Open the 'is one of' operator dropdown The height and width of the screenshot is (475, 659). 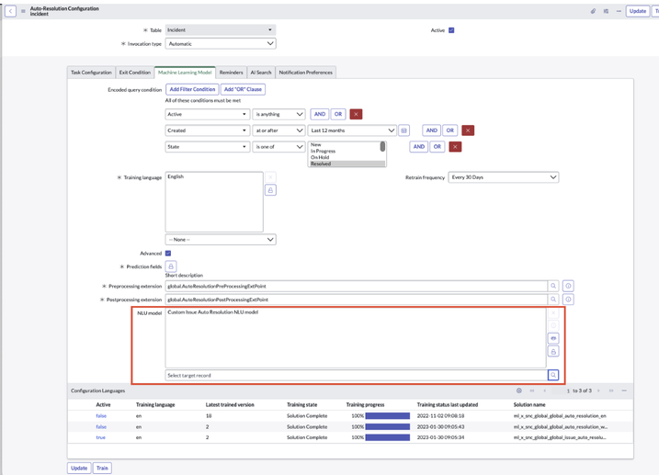[278, 147]
